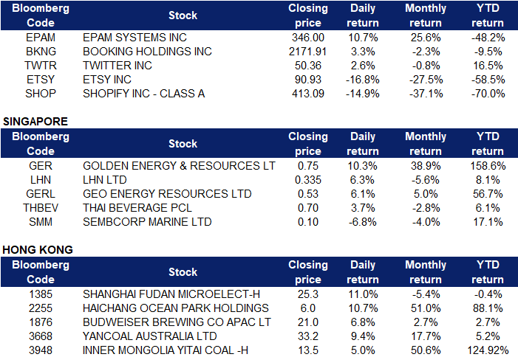518x357 pixels.
Task: Click the Monthly return header in Singapore table
Action: point(426,143)
